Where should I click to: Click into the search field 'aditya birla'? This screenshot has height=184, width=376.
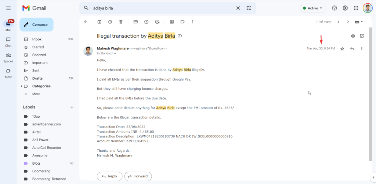163,8
